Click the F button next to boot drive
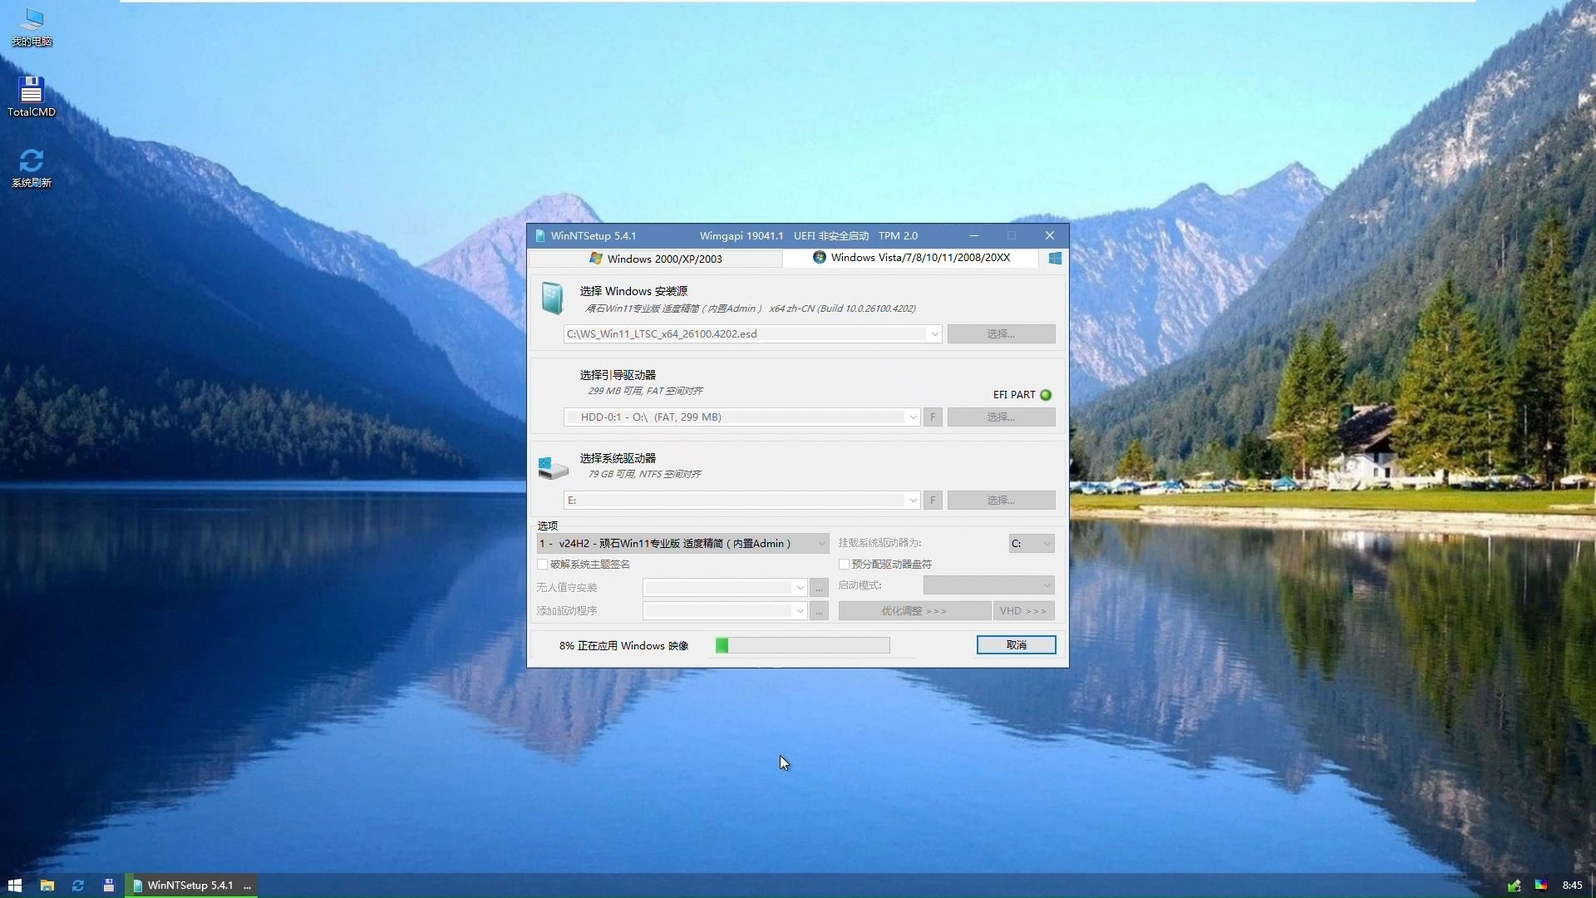This screenshot has width=1596, height=898. click(933, 417)
